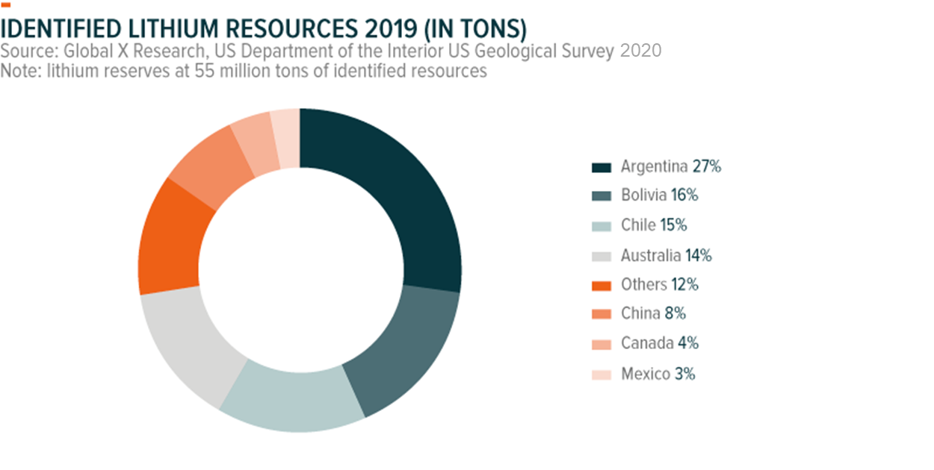Click the Others orange legend swatch

coord(601,285)
